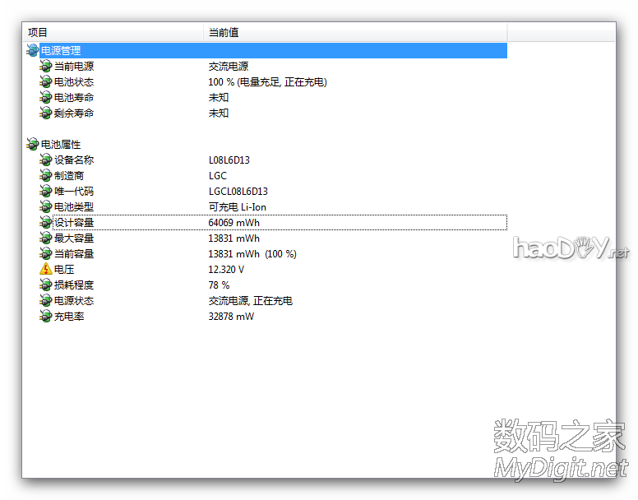Click the battery icon next to 当前电源
Image resolution: width=638 pixels, height=500 pixels.
click(45, 67)
